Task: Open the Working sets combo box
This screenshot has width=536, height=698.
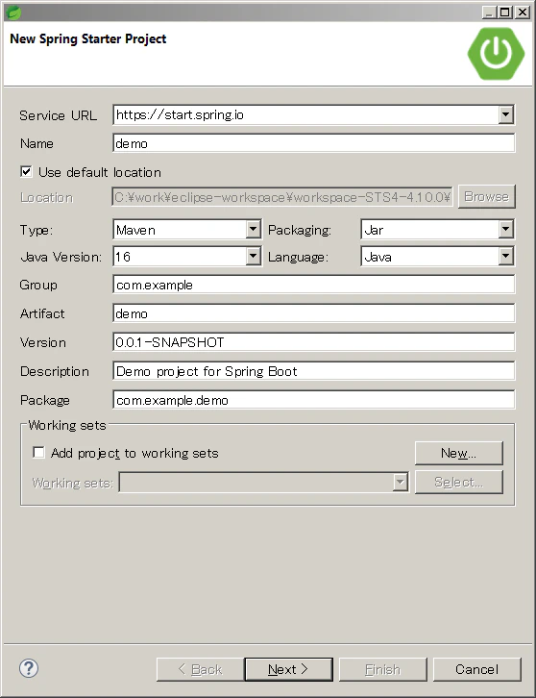Action: tap(264, 482)
